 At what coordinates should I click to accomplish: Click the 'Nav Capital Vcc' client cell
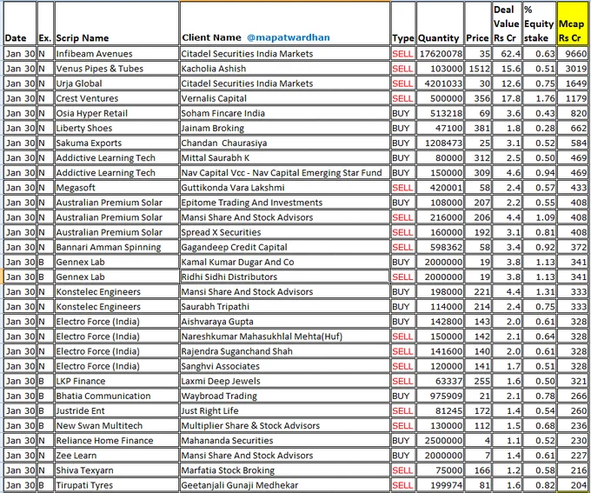point(285,173)
